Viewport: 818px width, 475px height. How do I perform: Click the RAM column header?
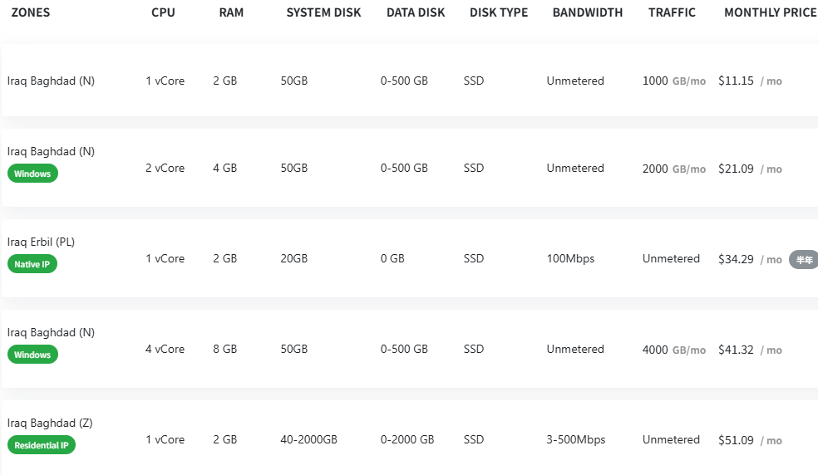pyautogui.click(x=231, y=12)
